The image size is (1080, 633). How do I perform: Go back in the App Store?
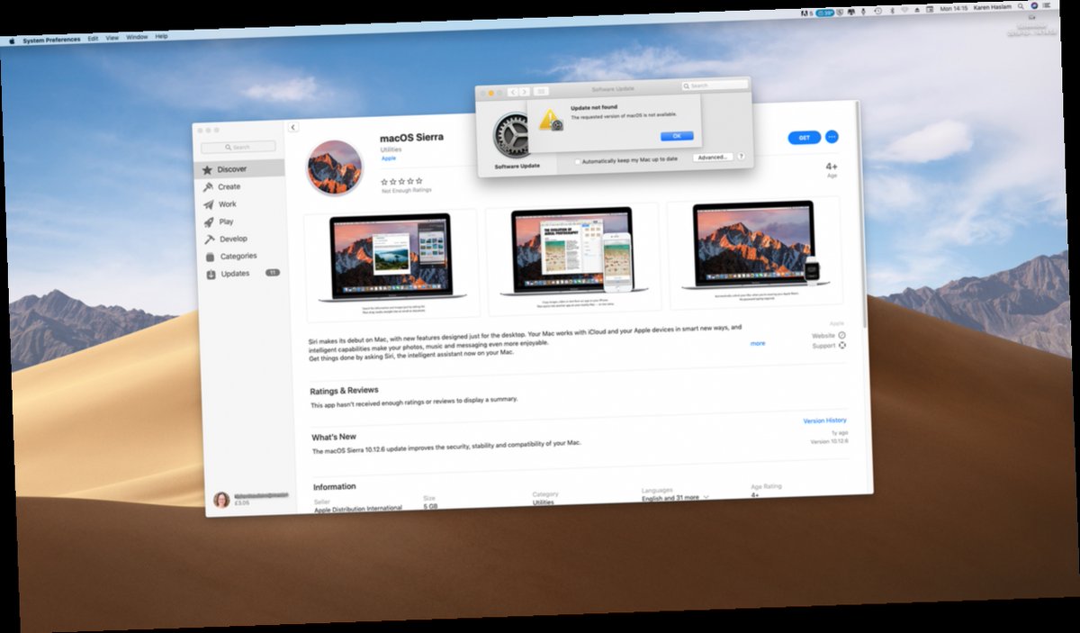[293, 127]
